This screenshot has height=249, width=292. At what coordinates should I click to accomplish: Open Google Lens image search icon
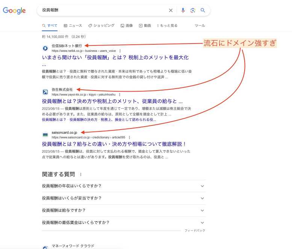click(x=193, y=11)
